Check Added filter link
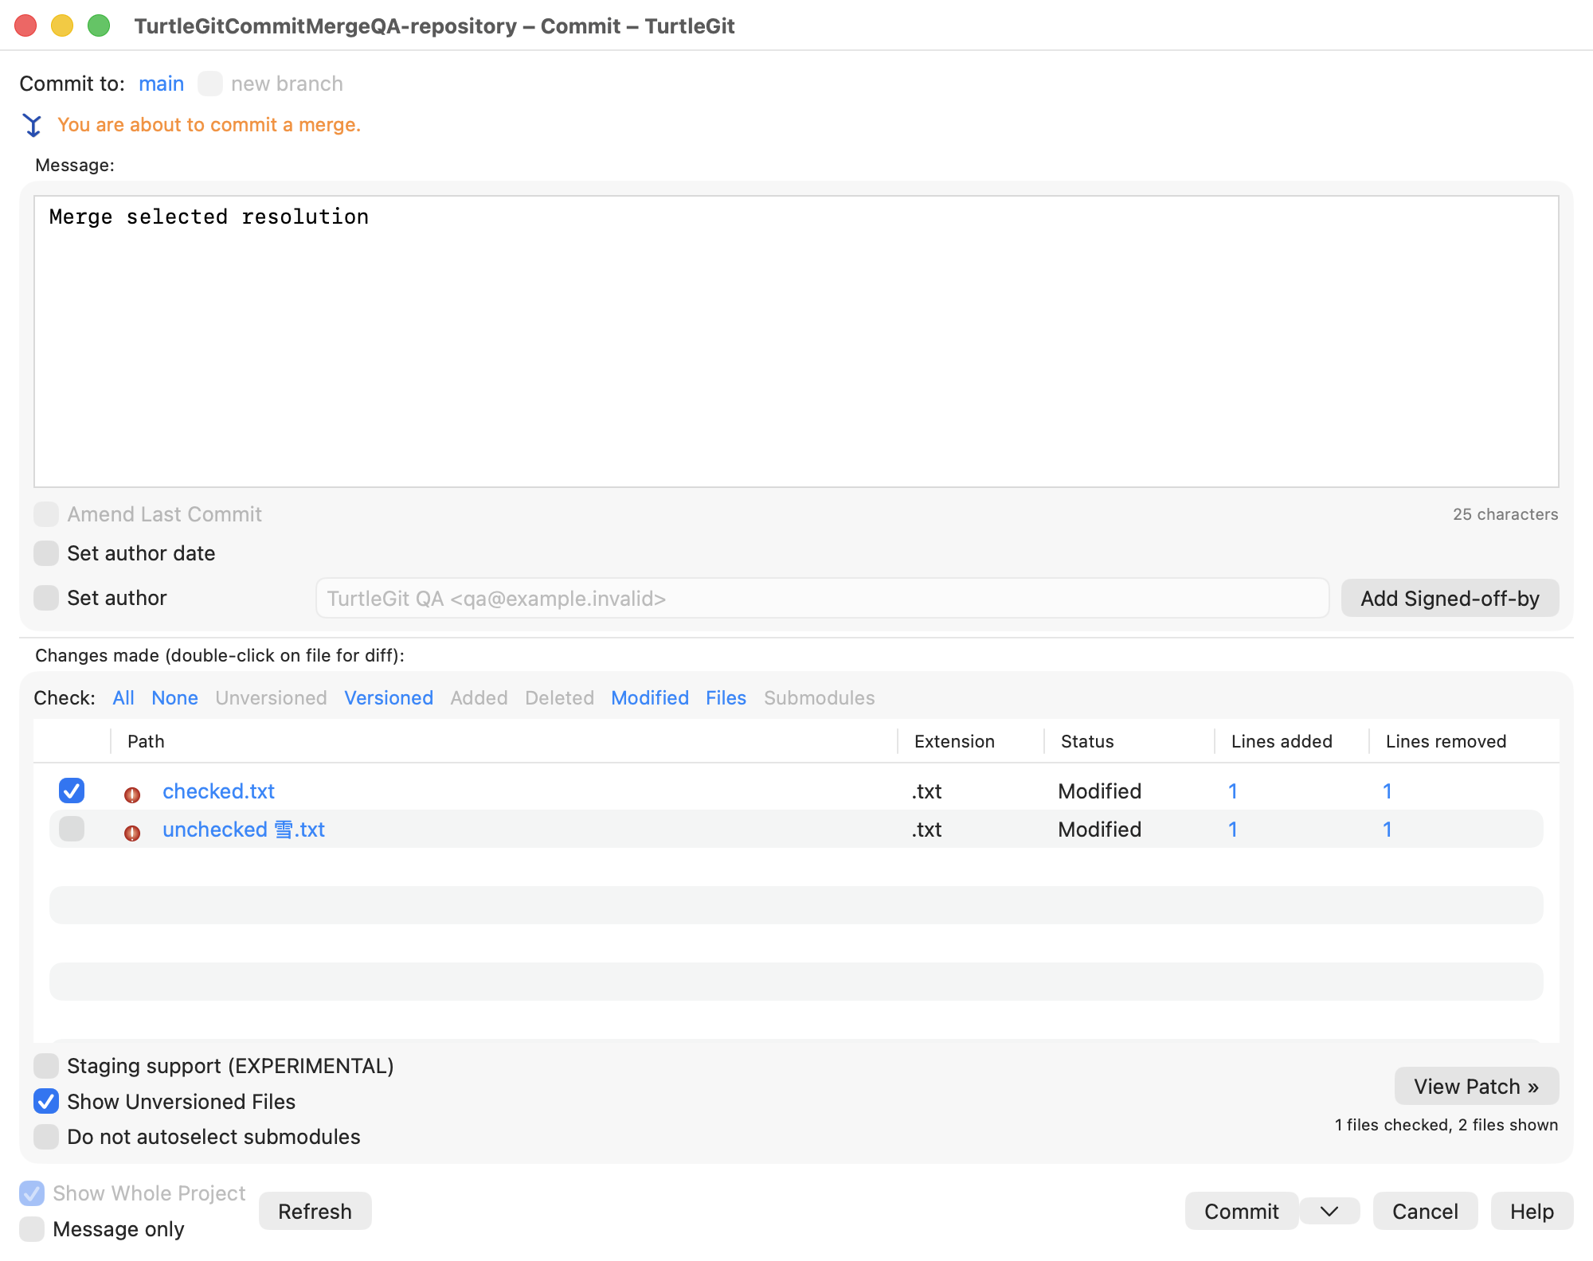The height and width of the screenshot is (1261, 1593). click(479, 698)
